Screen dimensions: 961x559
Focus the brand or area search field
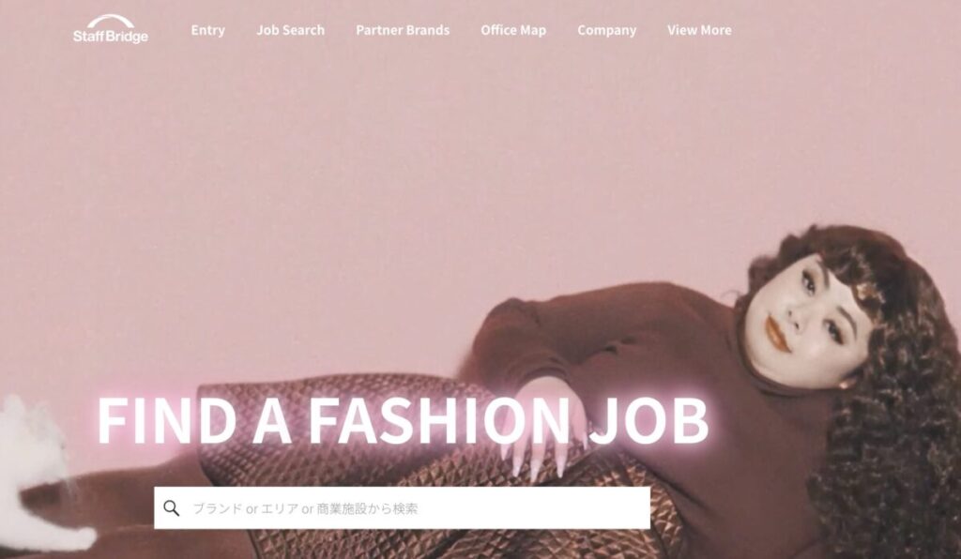coord(402,507)
